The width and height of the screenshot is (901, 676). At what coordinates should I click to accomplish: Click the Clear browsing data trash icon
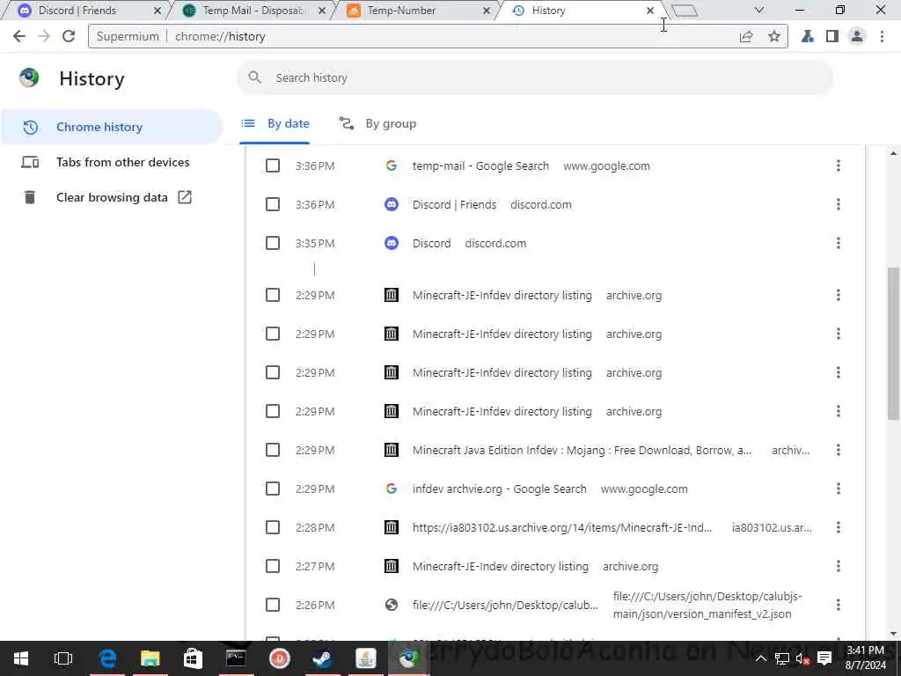[30, 197]
